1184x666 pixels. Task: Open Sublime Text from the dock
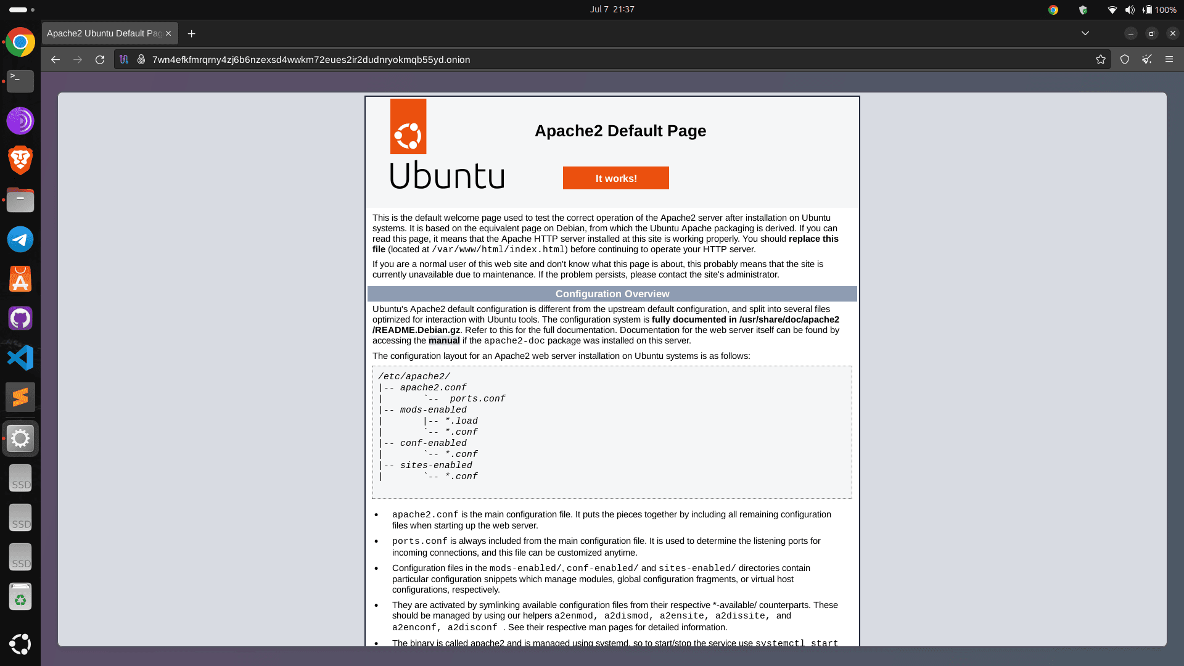(20, 397)
